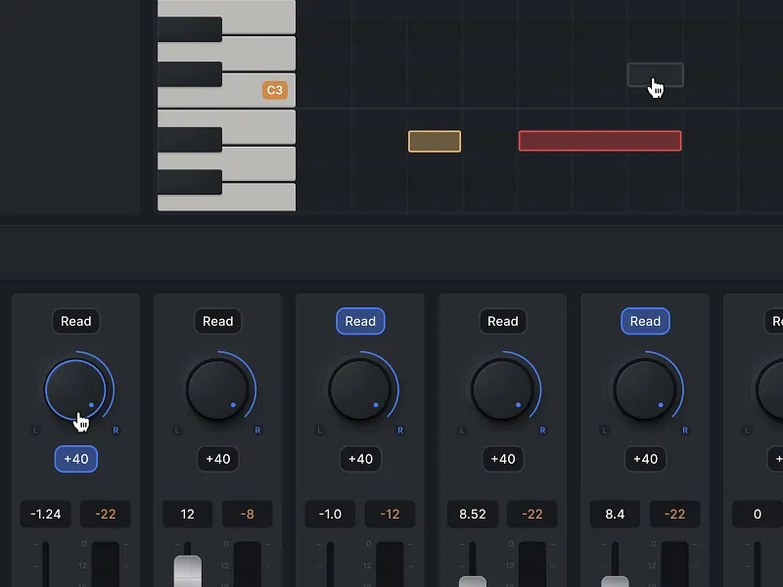Open Read automation mode on the 12 channel
The width and height of the screenshot is (783, 587).
point(218,321)
